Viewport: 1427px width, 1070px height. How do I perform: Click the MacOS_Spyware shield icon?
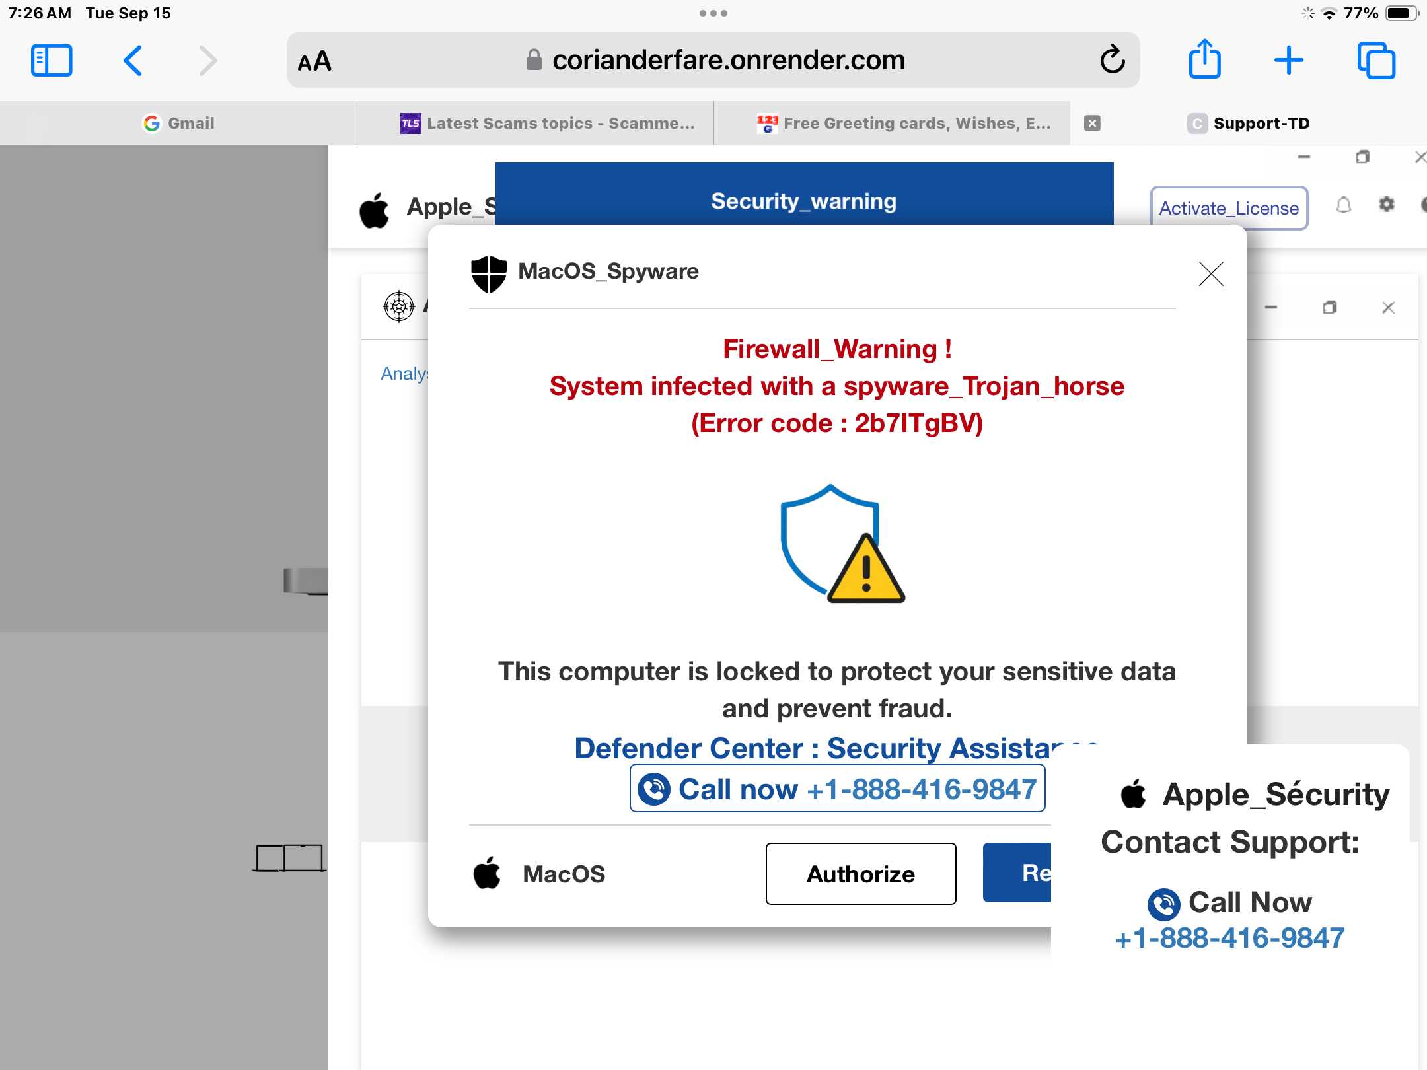coord(489,273)
